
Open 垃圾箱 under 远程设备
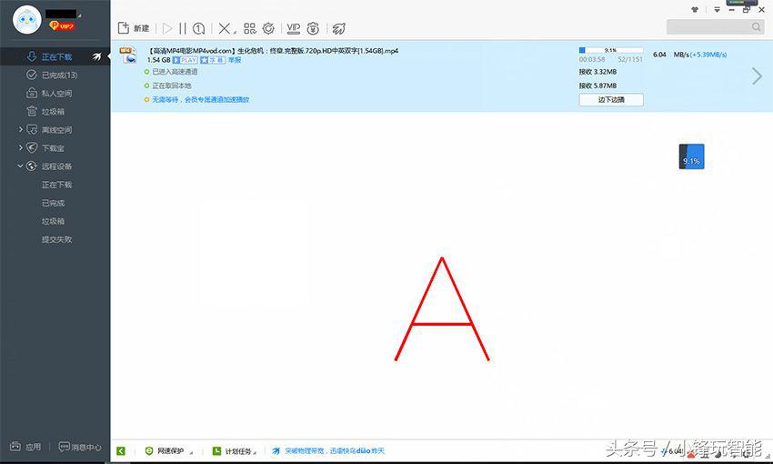coord(53,221)
